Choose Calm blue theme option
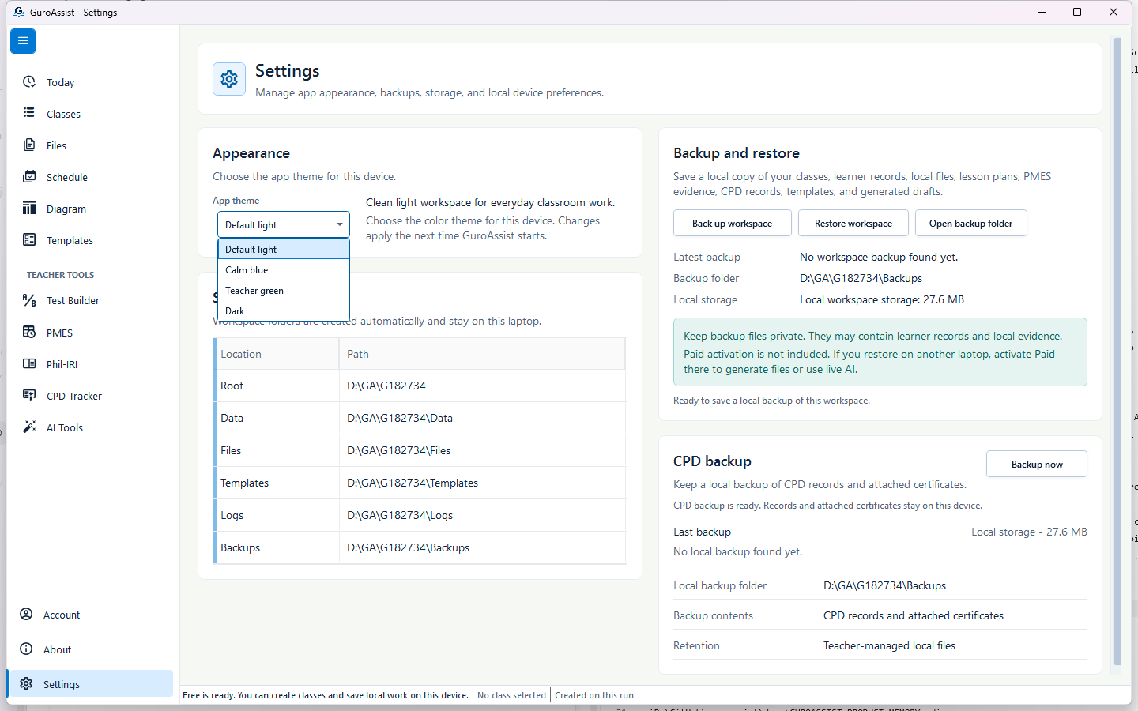 tap(284, 270)
